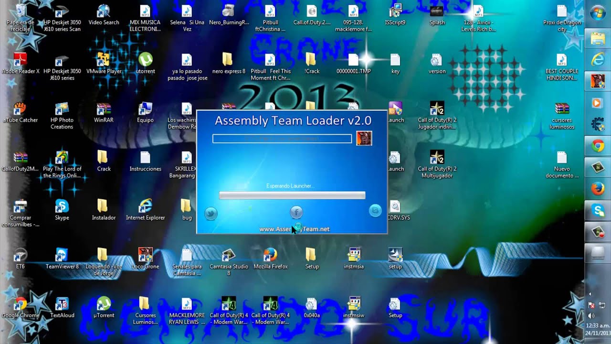Select the TeamViewer 8 desktop icon
Image resolution: width=611 pixels, height=344 pixels.
pyautogui.click(x=62, y=259)
